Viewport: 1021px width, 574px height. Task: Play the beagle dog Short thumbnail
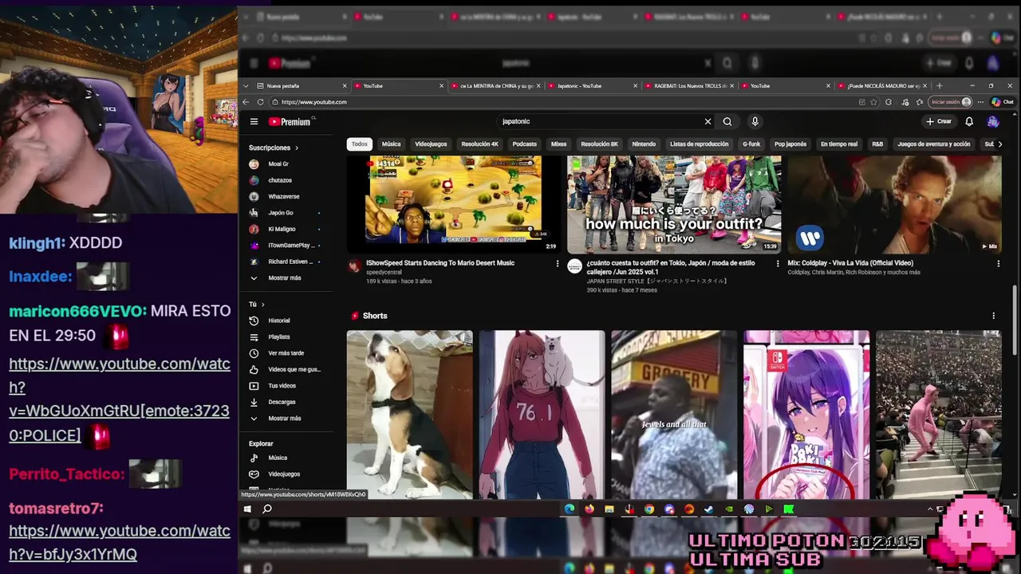click(410, 415)
